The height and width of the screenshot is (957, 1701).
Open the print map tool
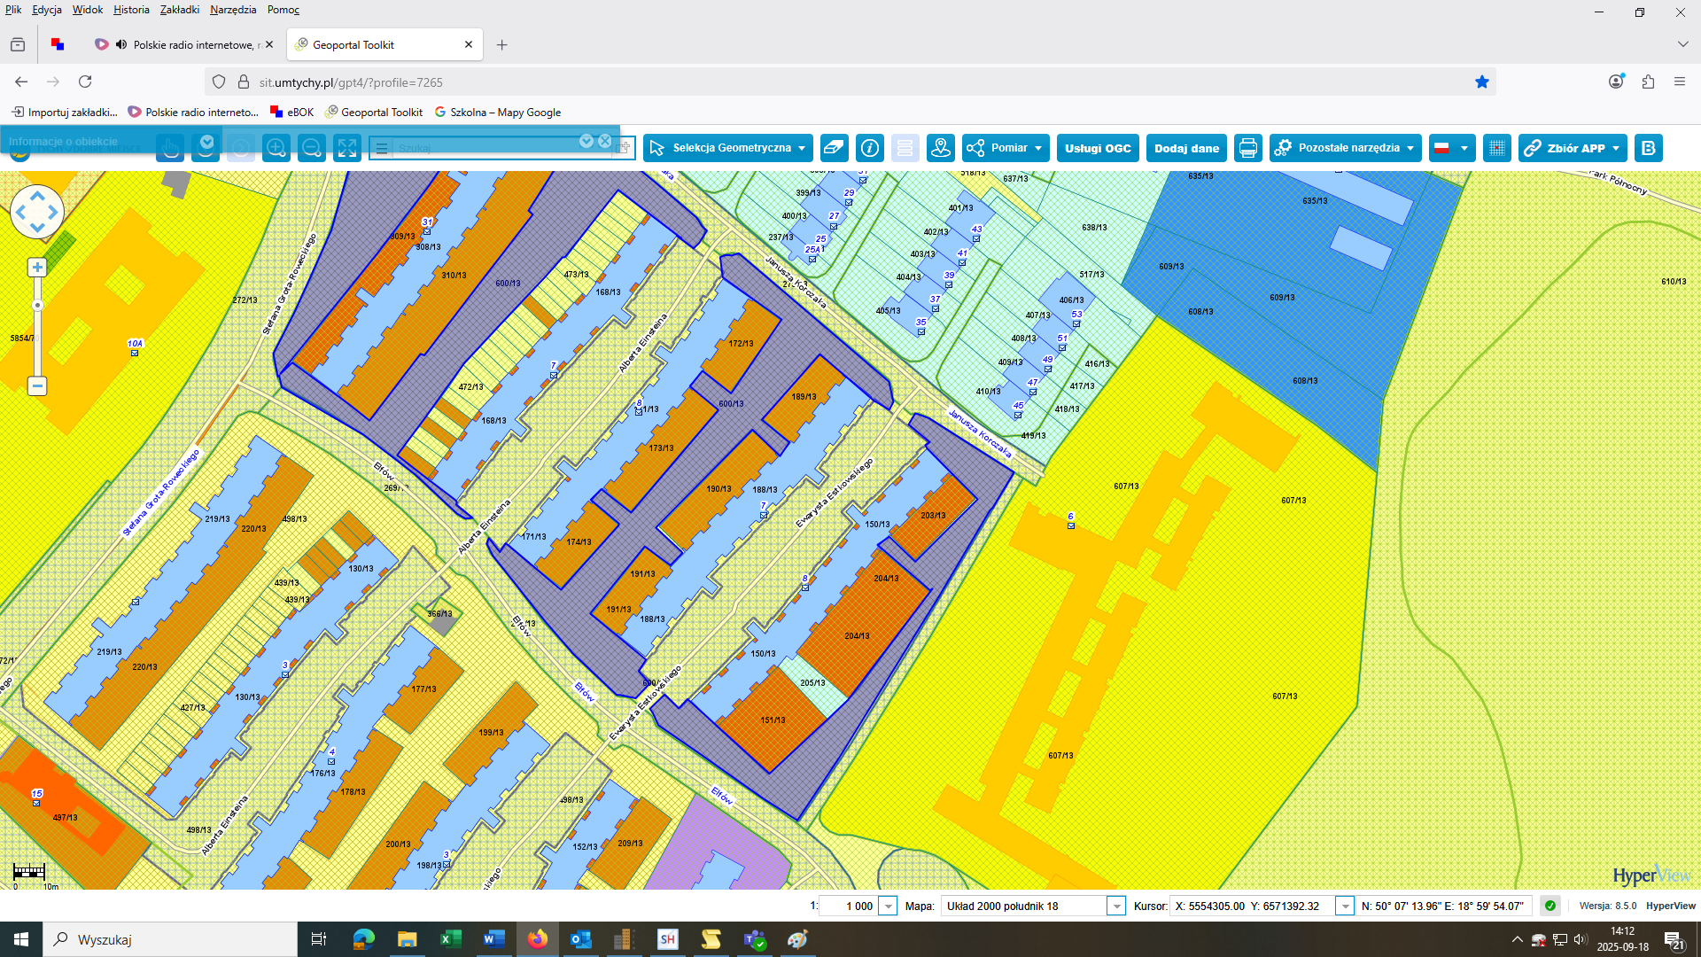coord(1247,148)
